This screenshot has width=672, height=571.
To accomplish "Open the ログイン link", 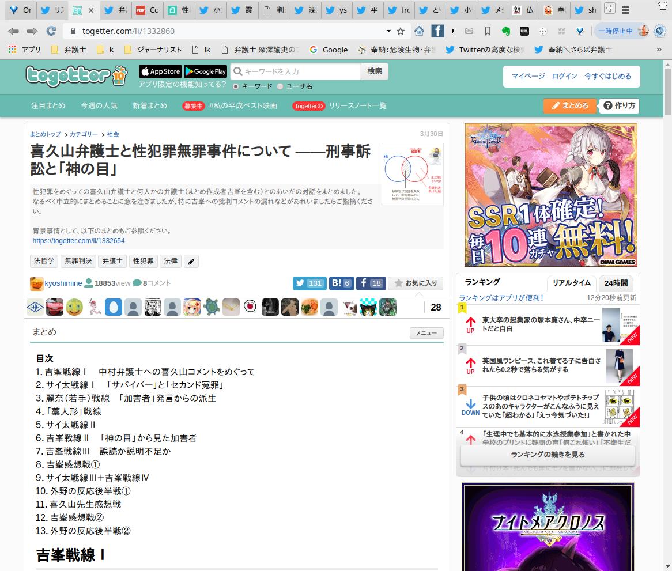I will tap(564, 76).
